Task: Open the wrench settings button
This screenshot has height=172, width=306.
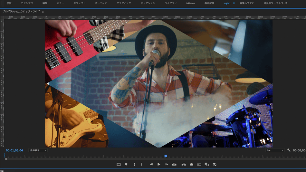Action: click(289, 150)
